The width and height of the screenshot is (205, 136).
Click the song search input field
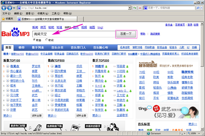(x=74, y=34)
